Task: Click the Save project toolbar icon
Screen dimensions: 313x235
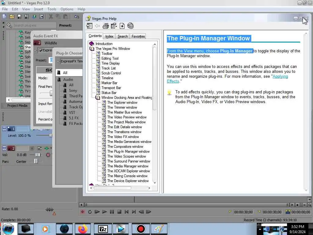Action: (x=19, y=17)
